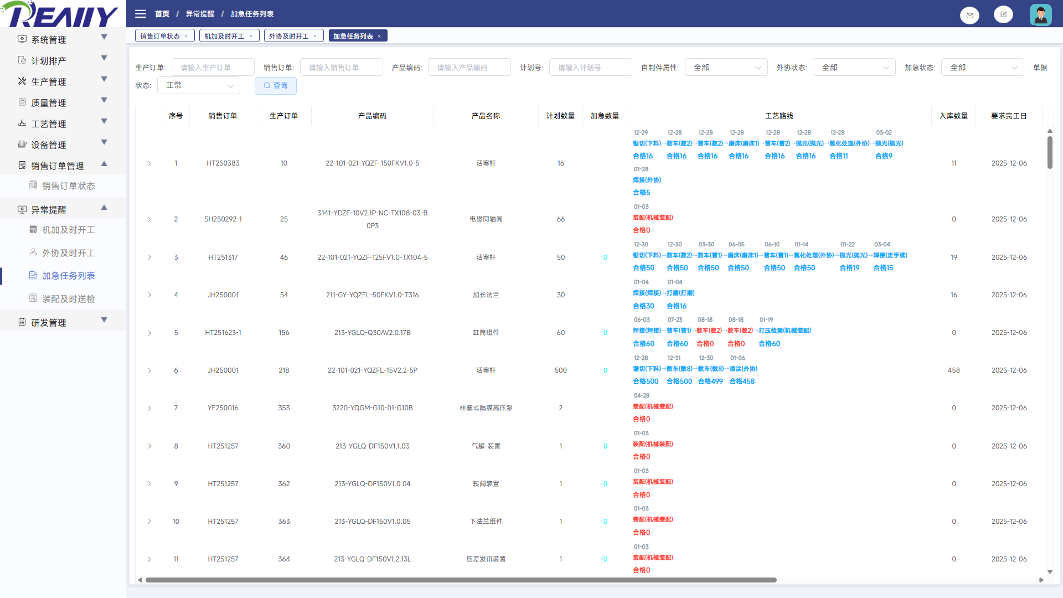Open the 外协状态 dropdown
1063x598 pixels.
point(854,68)
